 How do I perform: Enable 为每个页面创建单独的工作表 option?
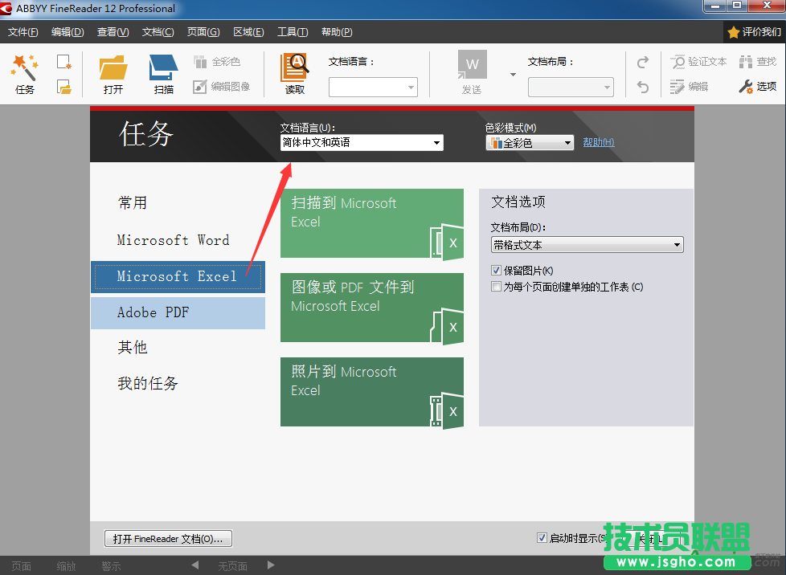pos(497,285)
